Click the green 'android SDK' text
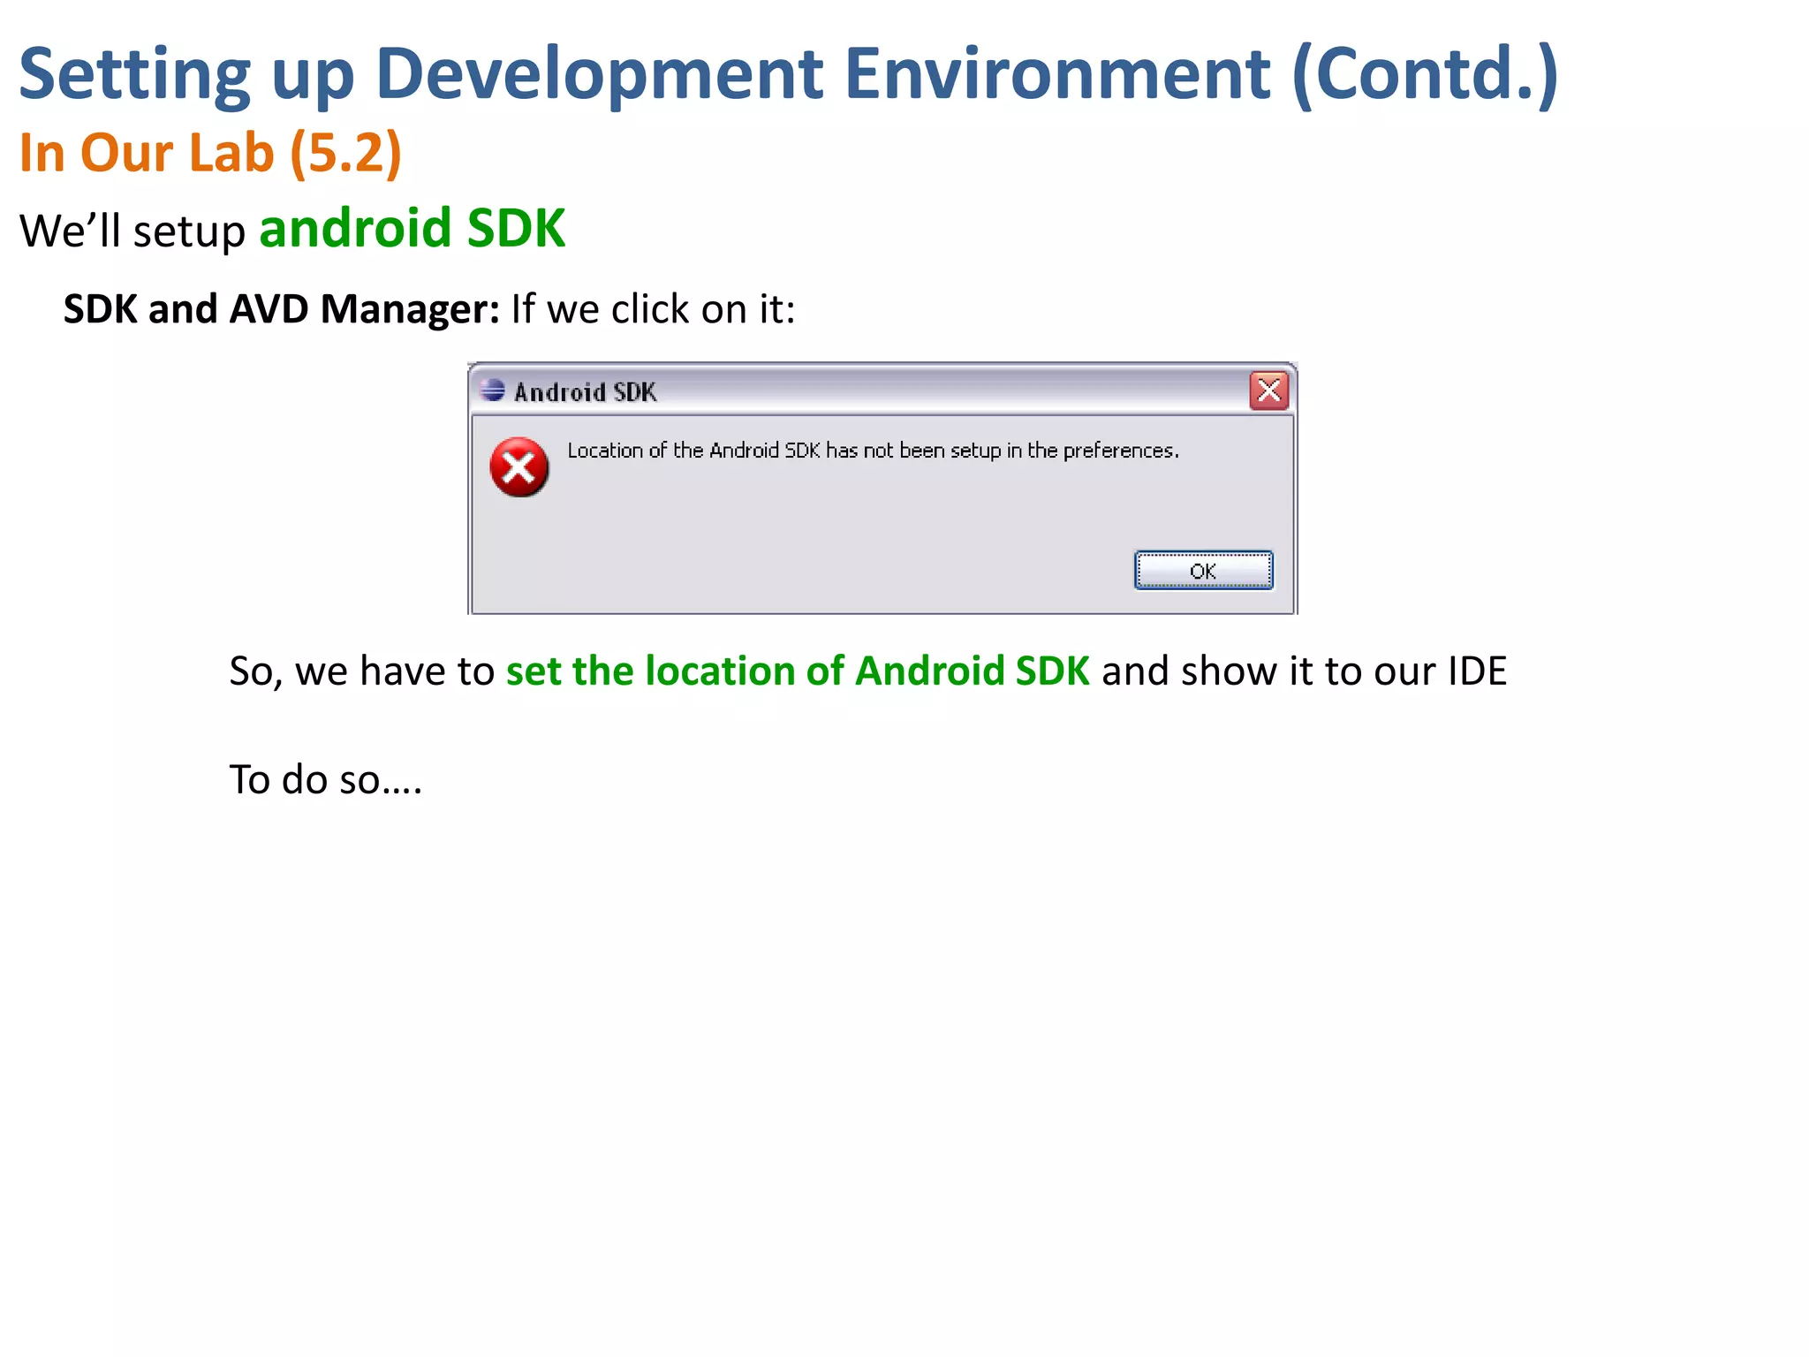Viewport: 1809px width, 1357px height. pyautogui.click(x=413, y=228)
